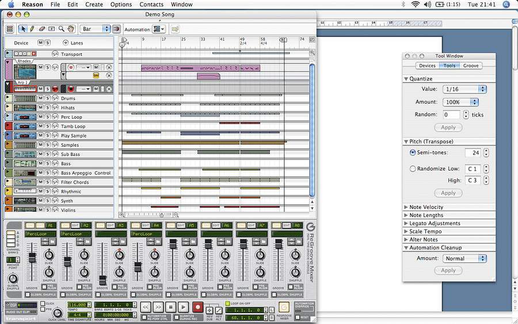Mute the Perc Loop track
Viewport: 518px width, 324px height.
(x=41, y=117)
